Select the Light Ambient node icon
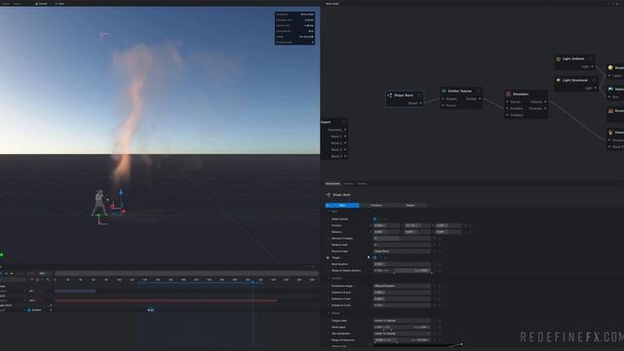624x351 pixels. [x=559, y=58]
